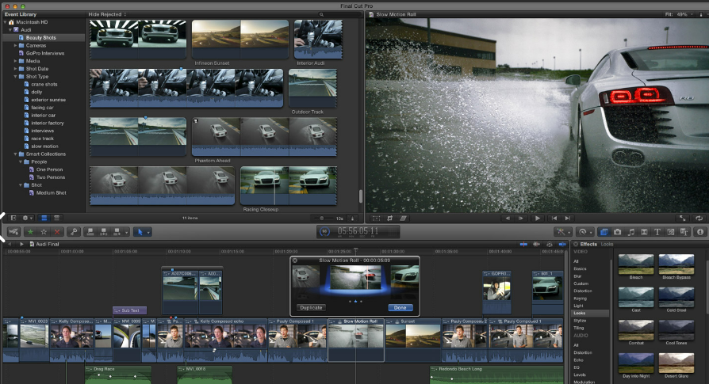
Task: Click the Append edit button
Action: (117, 232)
